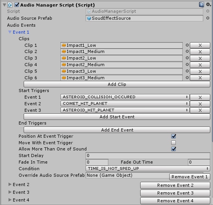Toggle Allow More Than One of Sound
Image resolution: width=213 pixels, height=205 pixels.
(173, 149)
